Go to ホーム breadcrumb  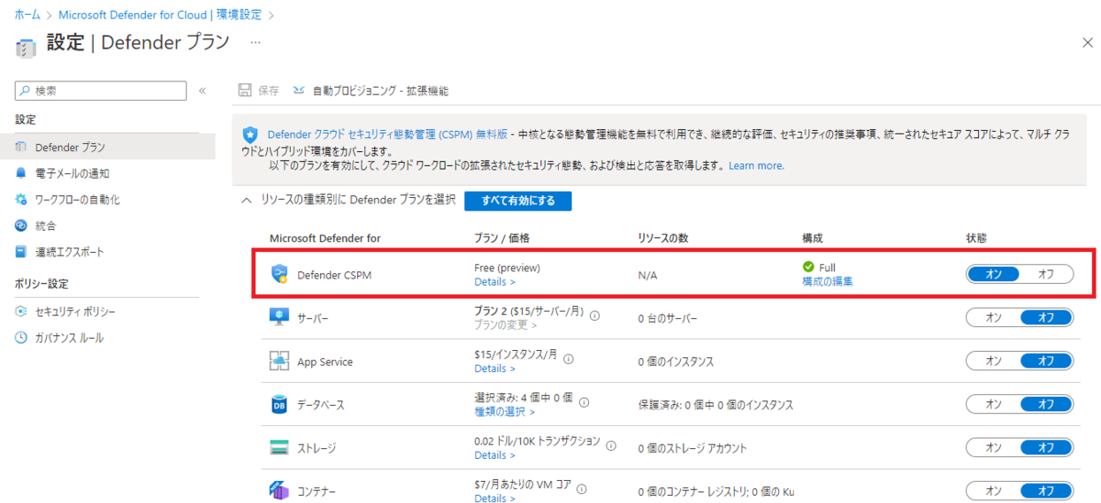[27, 15]
